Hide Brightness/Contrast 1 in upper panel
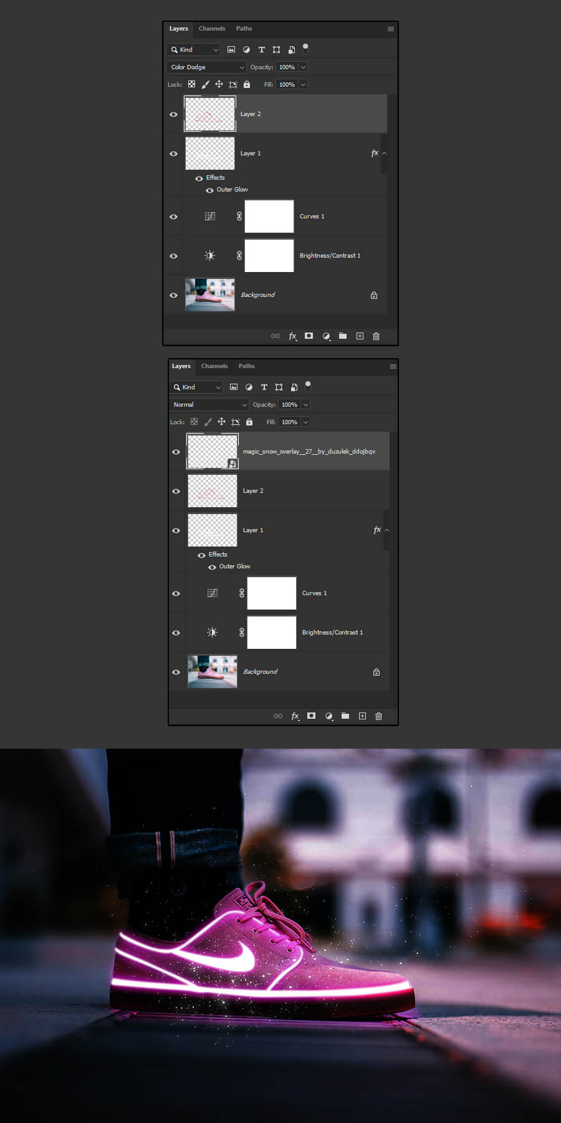 coord(173,256)
